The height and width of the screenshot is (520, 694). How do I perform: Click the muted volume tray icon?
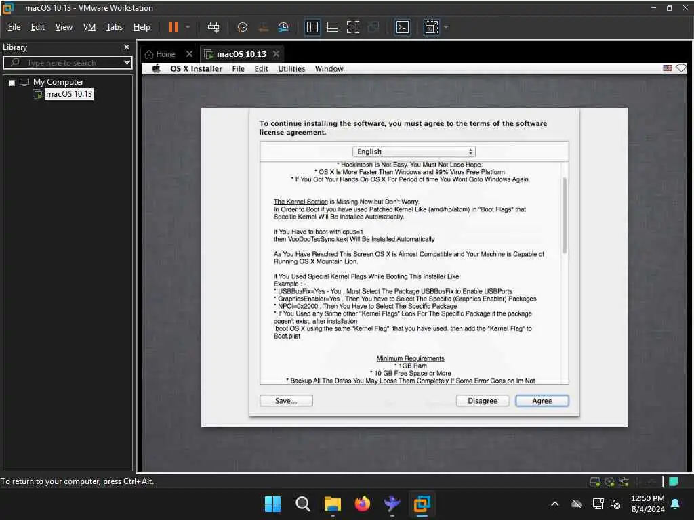[x=615, y=504]
